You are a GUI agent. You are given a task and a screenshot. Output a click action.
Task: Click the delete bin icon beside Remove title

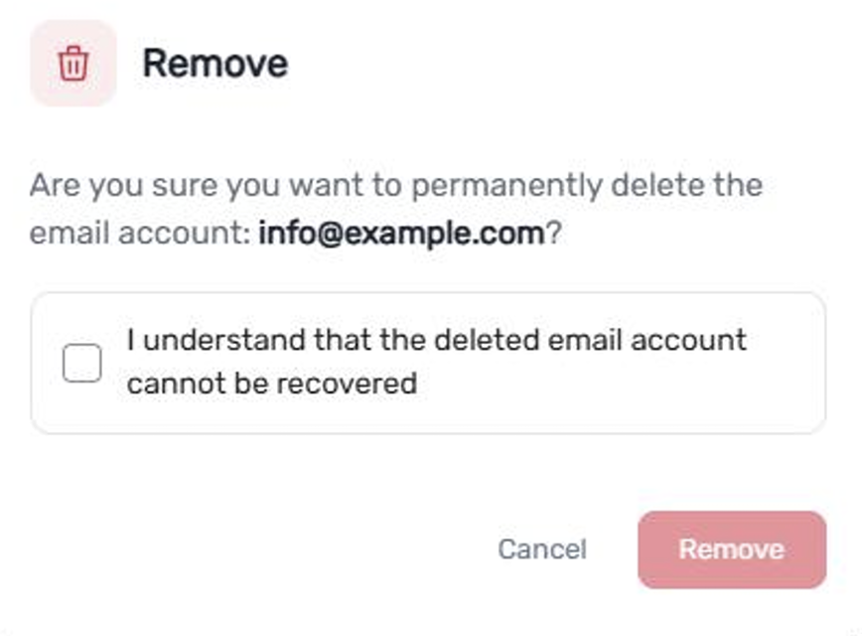pyautogui.click(x=73, y=64)
